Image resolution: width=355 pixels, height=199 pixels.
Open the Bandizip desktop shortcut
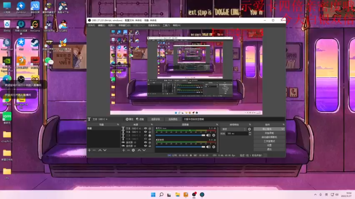pyautogui.click(x=21, y=8)
